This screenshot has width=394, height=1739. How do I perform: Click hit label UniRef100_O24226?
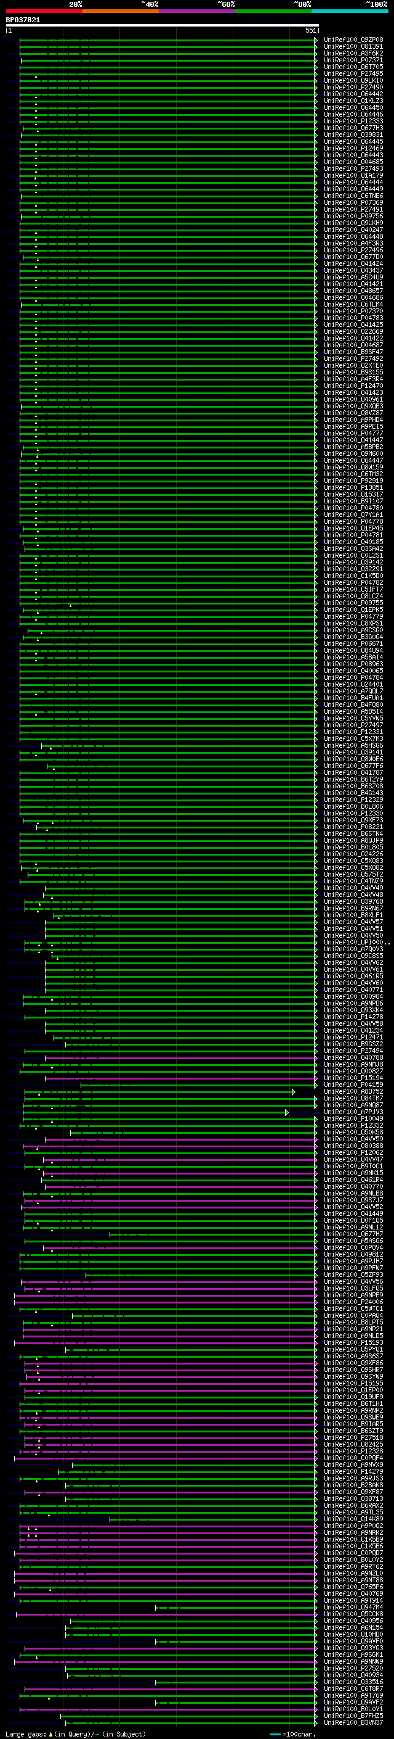(x=353, y=854)
